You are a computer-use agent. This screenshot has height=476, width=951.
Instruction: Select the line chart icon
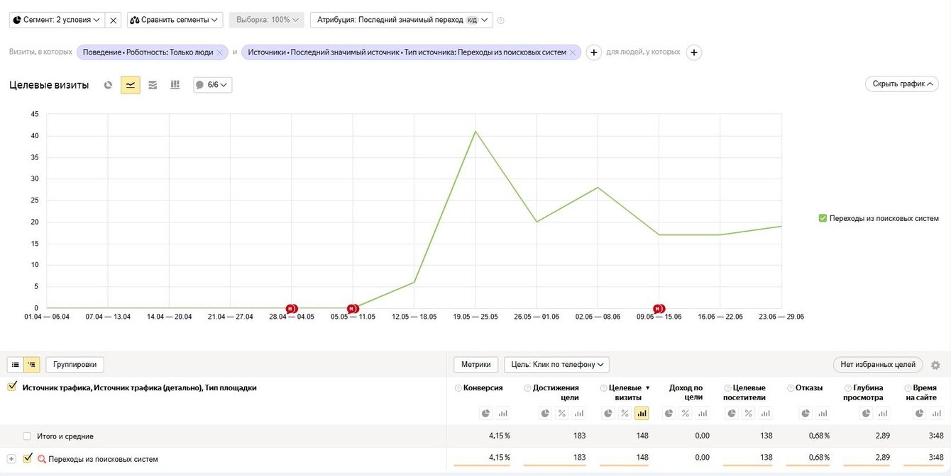[131, 85]
